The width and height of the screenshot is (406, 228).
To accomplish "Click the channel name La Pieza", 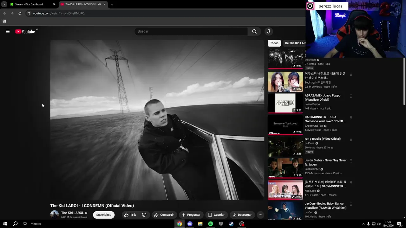I will [x=310, y=143].
